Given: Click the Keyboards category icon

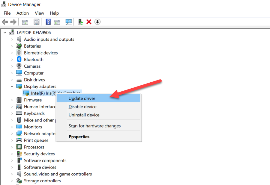Looking at the screenshot, I should pos(19,113).
